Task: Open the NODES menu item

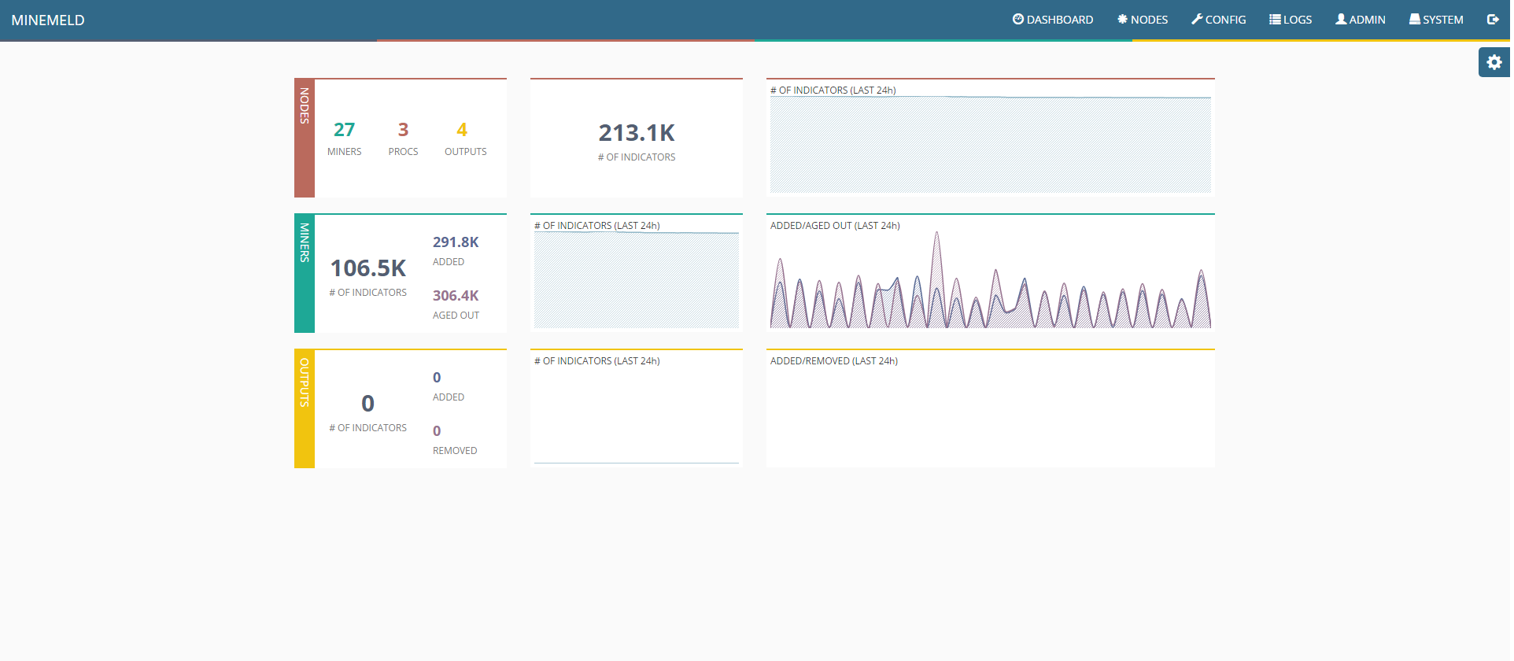Action: [x=1149, y=20]
